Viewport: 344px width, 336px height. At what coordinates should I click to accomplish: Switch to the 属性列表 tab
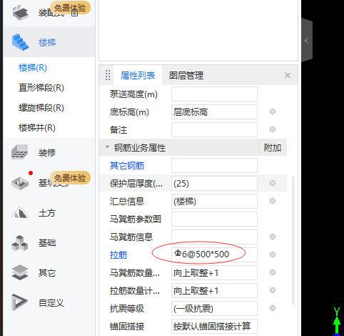coord(138,76)
